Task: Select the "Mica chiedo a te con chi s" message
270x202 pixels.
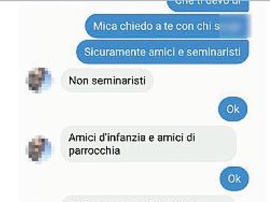Action: pos(168,26)
